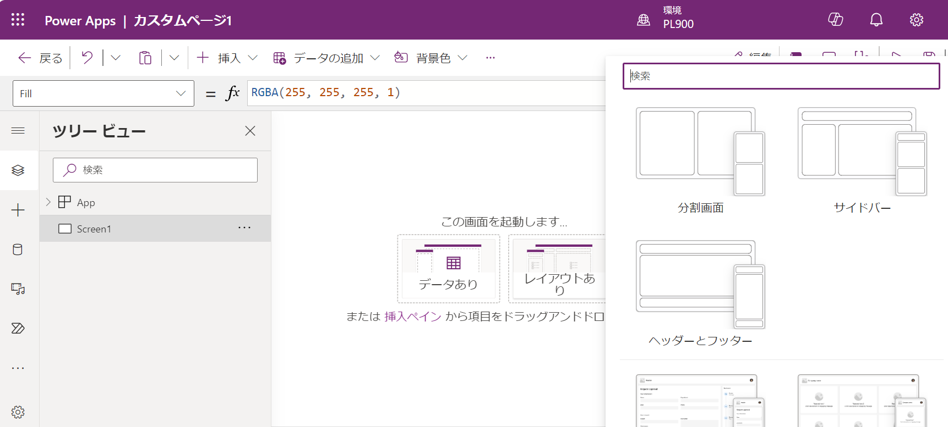This screenshot has height=427, width=948.
Task: Open the sidebar more options ellipsis
Action: [x=18, y=368]
